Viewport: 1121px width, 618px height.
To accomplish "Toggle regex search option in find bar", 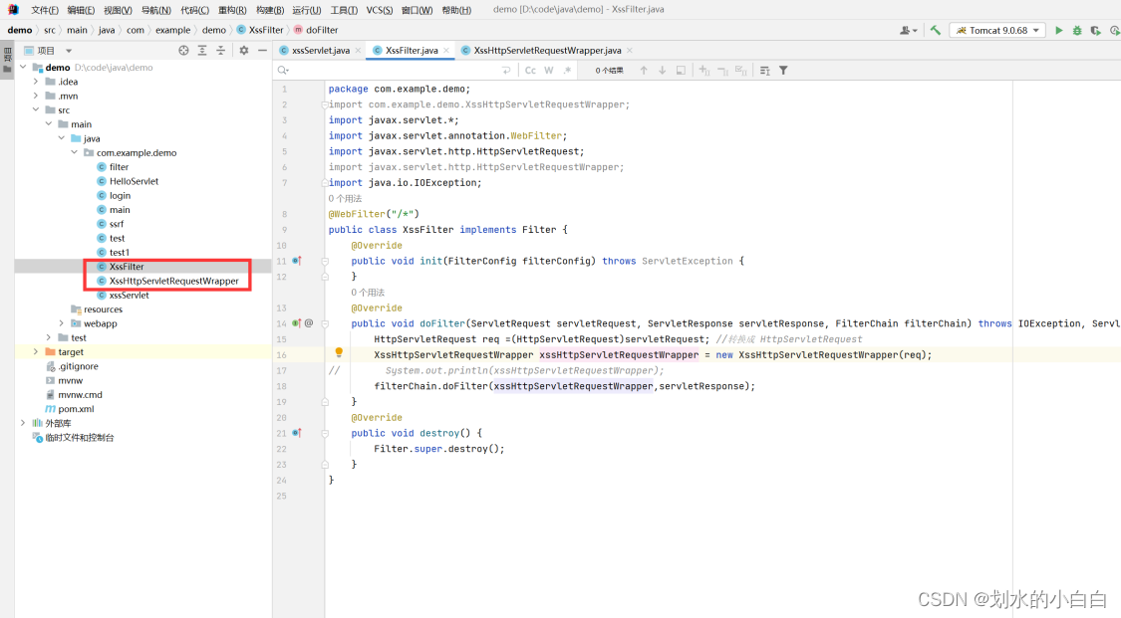I will pos(568,70).
